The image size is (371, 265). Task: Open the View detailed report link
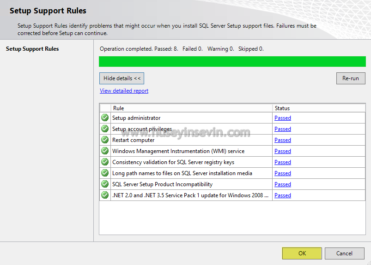coord(124,91)
